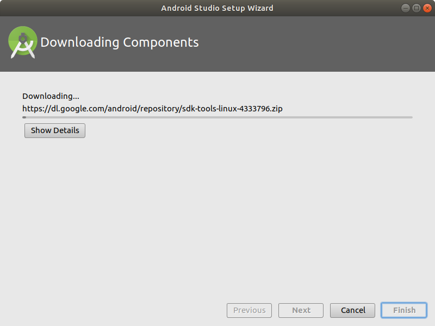Click the download progress bar track

click(217, 117)
